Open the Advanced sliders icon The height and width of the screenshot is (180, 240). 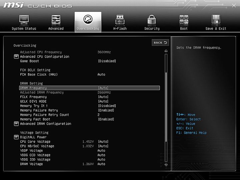coord(56,20)
